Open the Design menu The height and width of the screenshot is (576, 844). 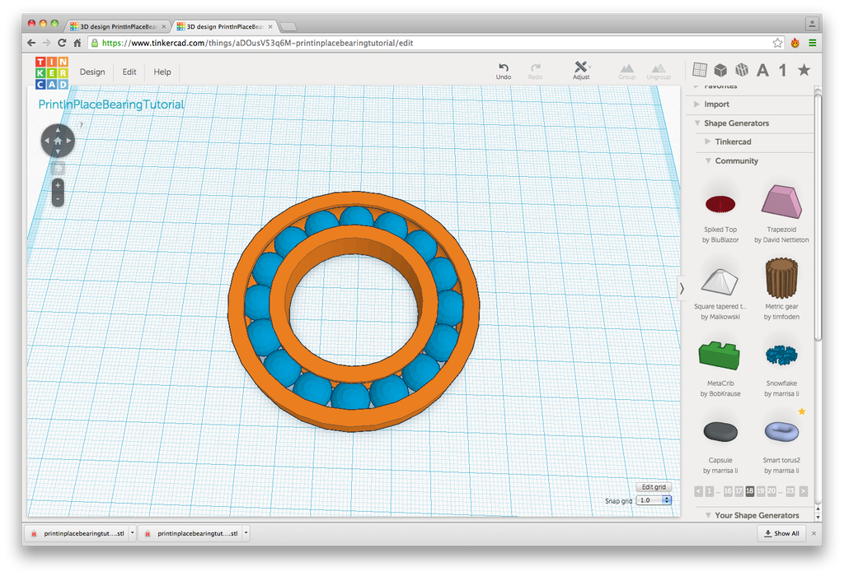click(x=92, y=72)
